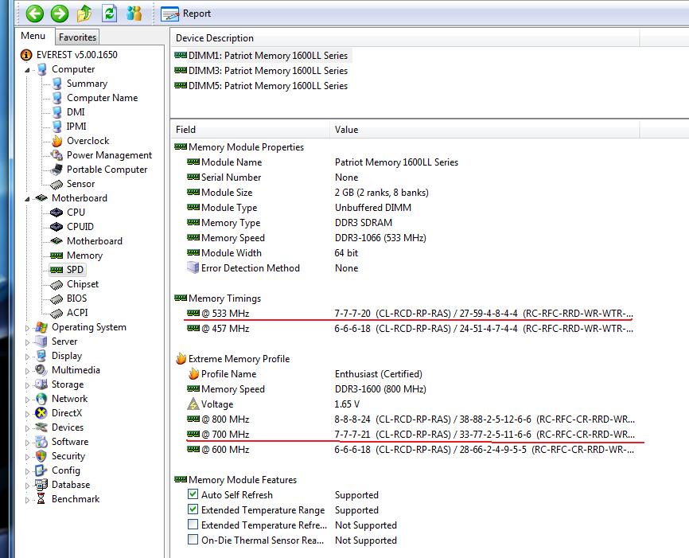Toggle the On-Die Thermal Sensor checkbox
The height and width of the screenshot is (558, 689).
coord(193,539)
